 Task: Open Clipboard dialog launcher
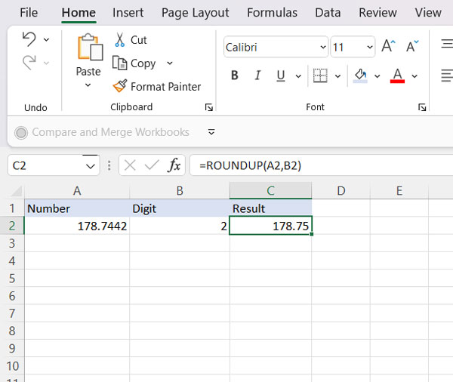pos(209,107)
